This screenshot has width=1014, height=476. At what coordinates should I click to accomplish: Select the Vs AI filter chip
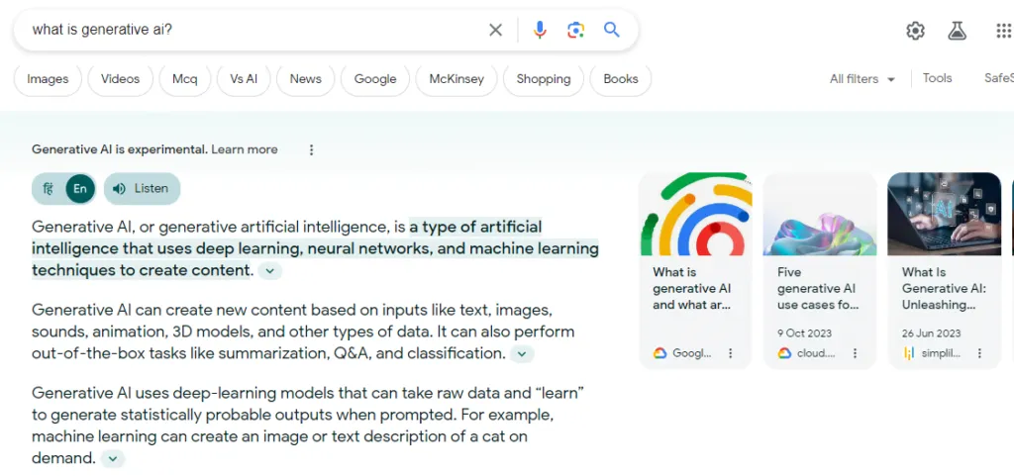click(x=244, y=79)
